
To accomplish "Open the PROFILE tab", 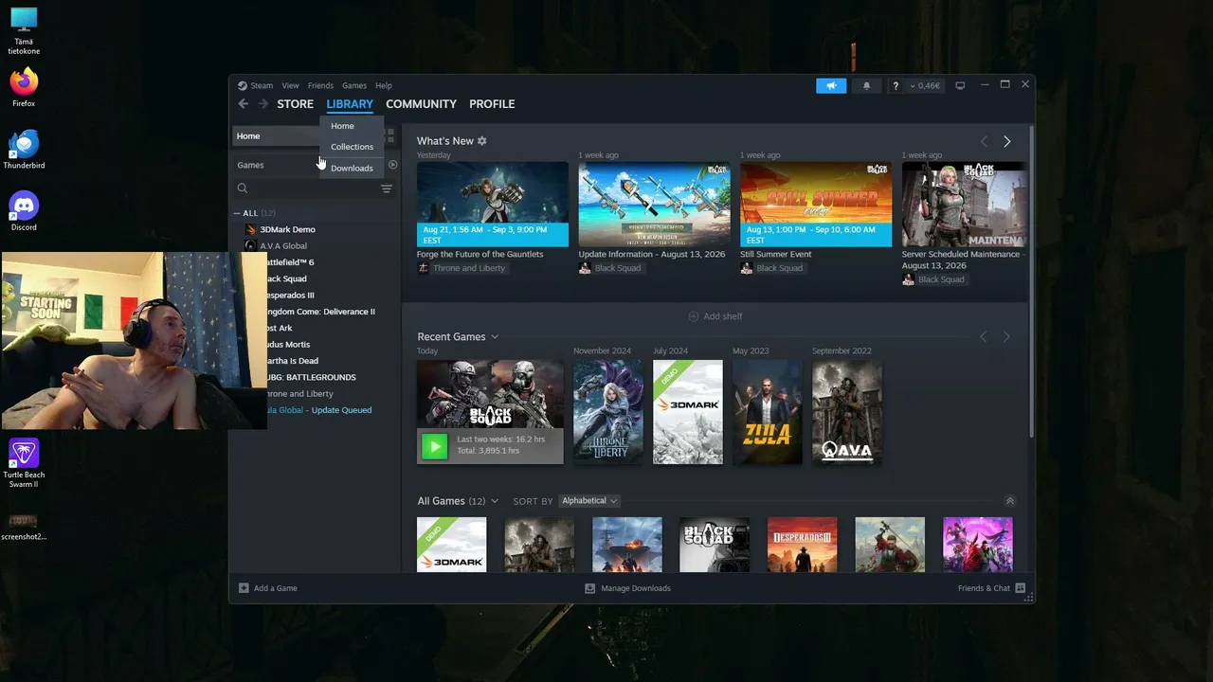I will (492, 104).
